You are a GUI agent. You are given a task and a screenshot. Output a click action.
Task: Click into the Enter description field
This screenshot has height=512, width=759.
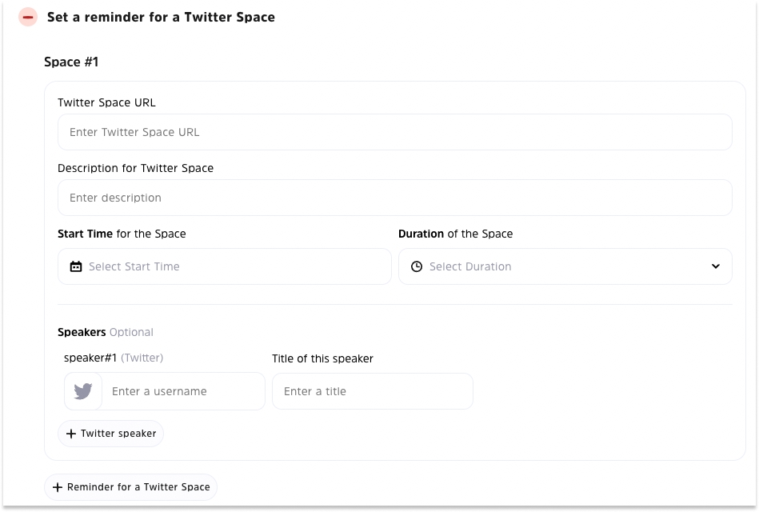coord(394,198)
